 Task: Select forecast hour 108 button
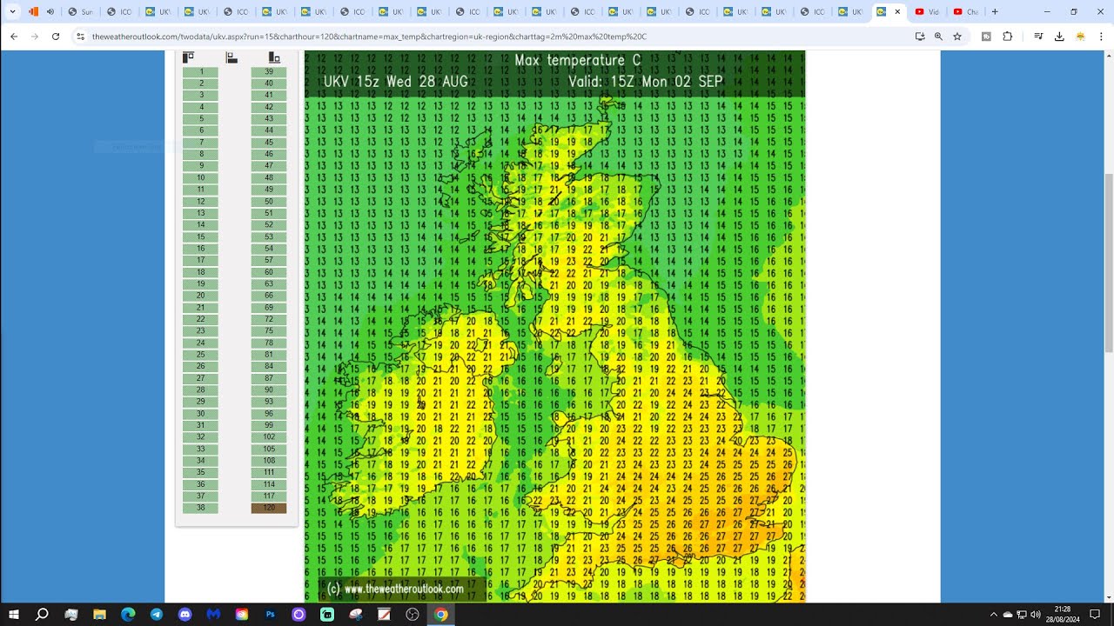click(269, 461)
